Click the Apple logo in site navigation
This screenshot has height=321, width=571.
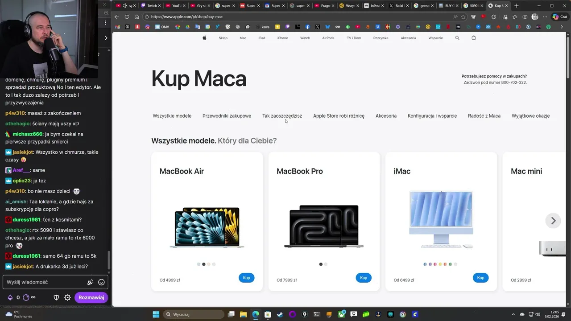click(204, 38)
